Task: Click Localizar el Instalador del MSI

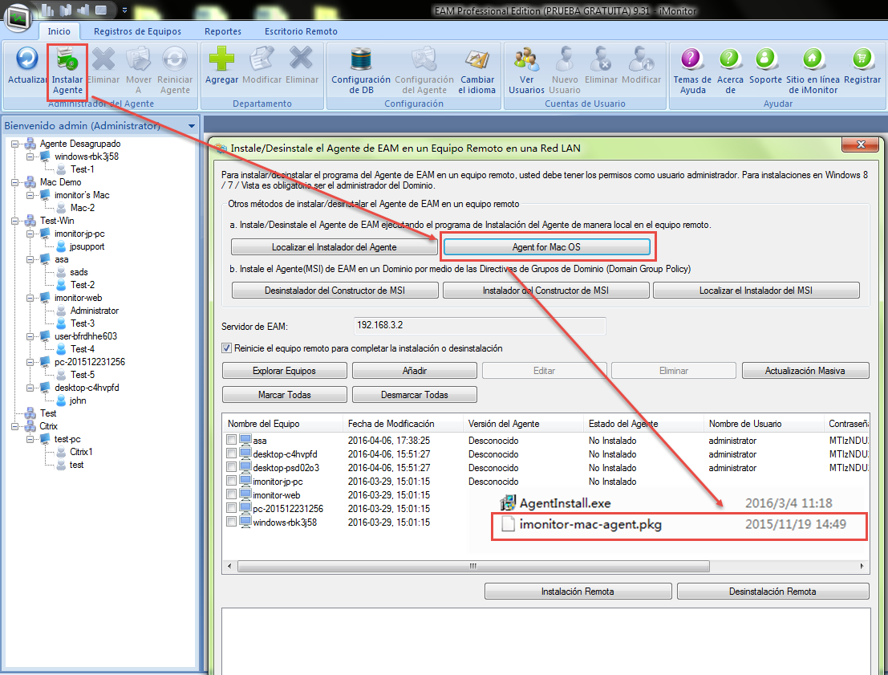Action: coord(756,291)
